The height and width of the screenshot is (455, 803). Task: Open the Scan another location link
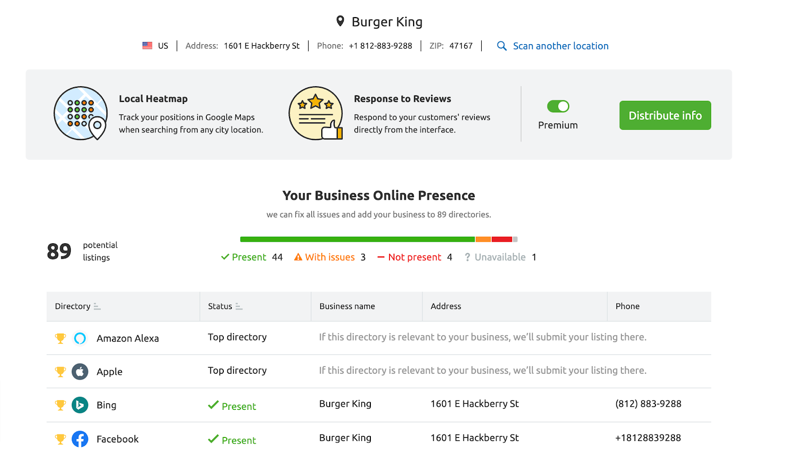point(561,46)
